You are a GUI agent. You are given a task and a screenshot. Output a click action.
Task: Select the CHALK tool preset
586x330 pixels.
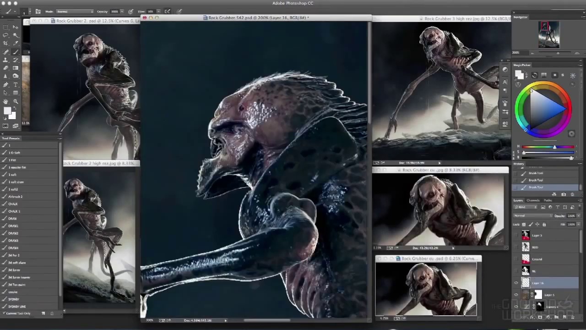30,204
